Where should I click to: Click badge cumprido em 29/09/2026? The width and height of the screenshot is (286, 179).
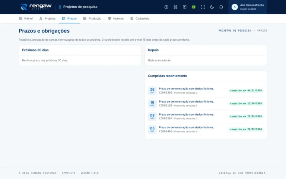click(x=246, y=116)
